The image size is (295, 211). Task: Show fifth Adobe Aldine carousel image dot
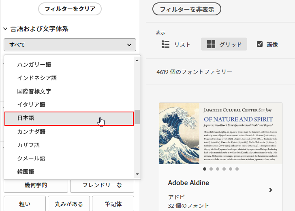pos(231,169)
